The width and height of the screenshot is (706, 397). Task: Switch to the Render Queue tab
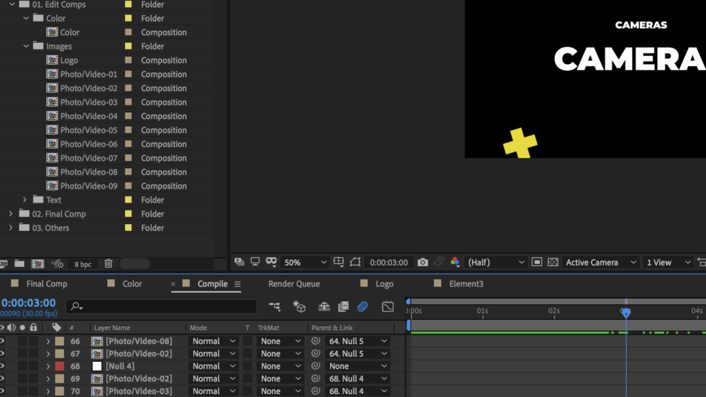294,284
